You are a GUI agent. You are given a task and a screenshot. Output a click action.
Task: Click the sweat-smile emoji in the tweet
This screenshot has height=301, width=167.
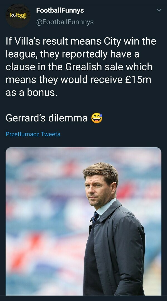coord(97,118)
